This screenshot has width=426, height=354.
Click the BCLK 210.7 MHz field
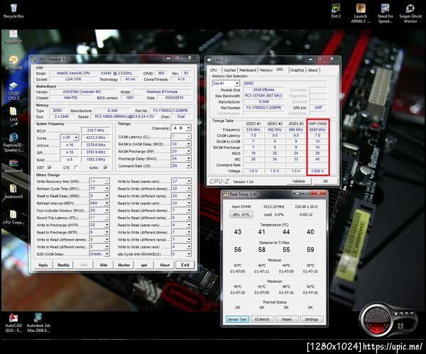coord(95,131)
